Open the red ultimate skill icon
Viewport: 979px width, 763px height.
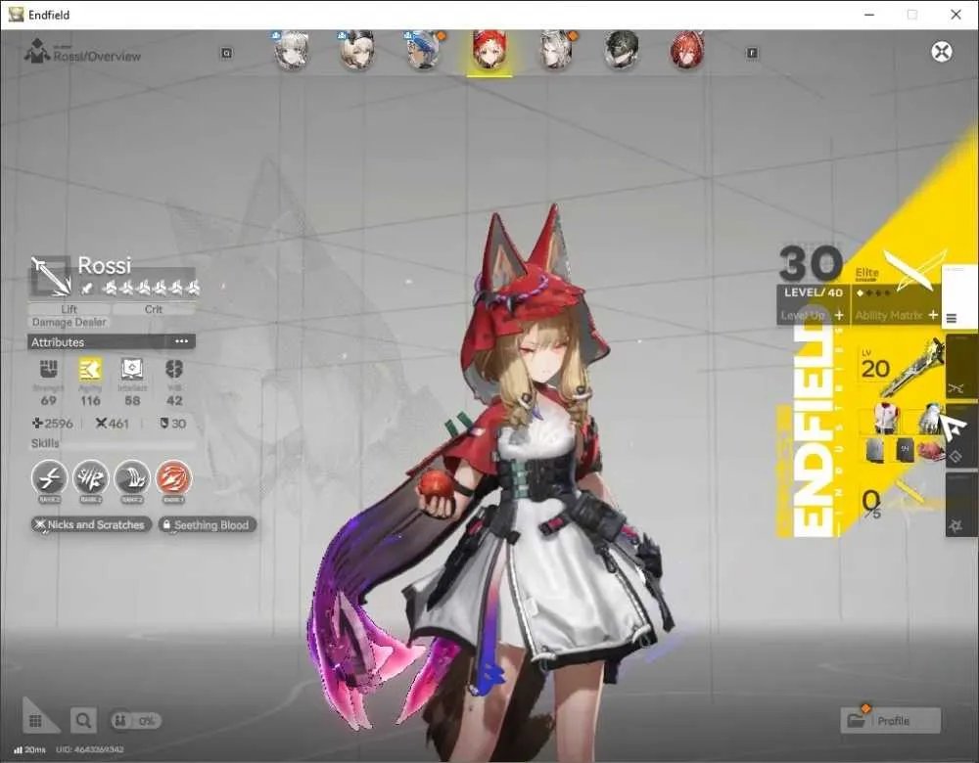(173, 478)
